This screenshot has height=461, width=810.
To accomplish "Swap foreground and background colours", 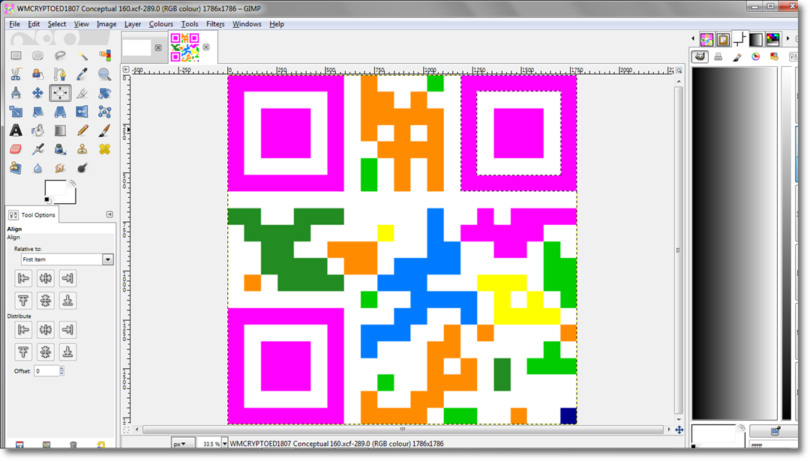I will pos(73,183).
